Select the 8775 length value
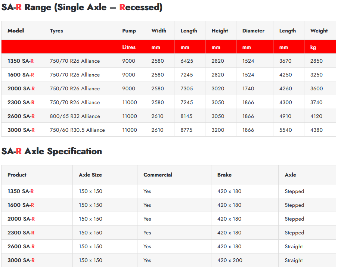Viewport: 338px width, 271px height. coord(186,130)
